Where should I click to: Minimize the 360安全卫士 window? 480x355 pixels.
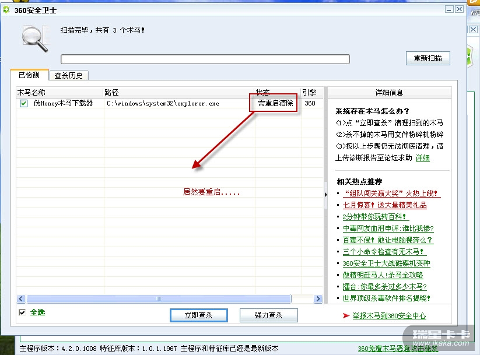[449, 9]
